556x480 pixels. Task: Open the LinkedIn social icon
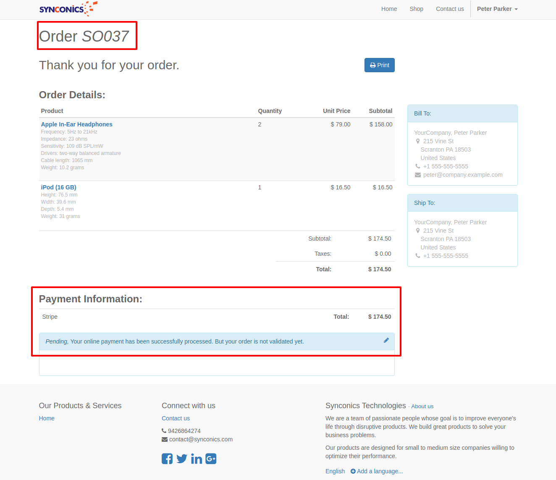pyautogui.click(x=197, y=459)
